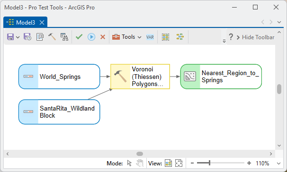
Task: Click Hide Toolbar
Action: click(x=256, y=37)
